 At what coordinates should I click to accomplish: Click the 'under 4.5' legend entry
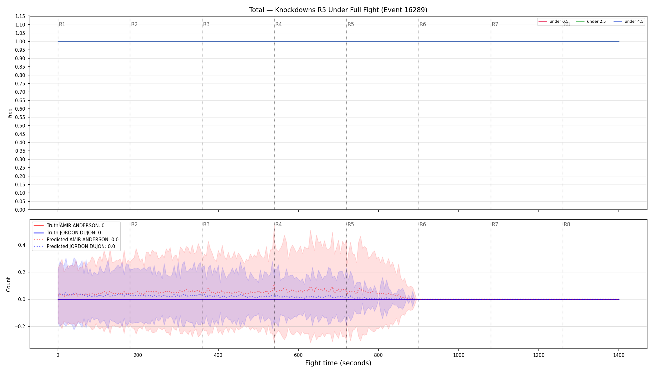[628, 22]
